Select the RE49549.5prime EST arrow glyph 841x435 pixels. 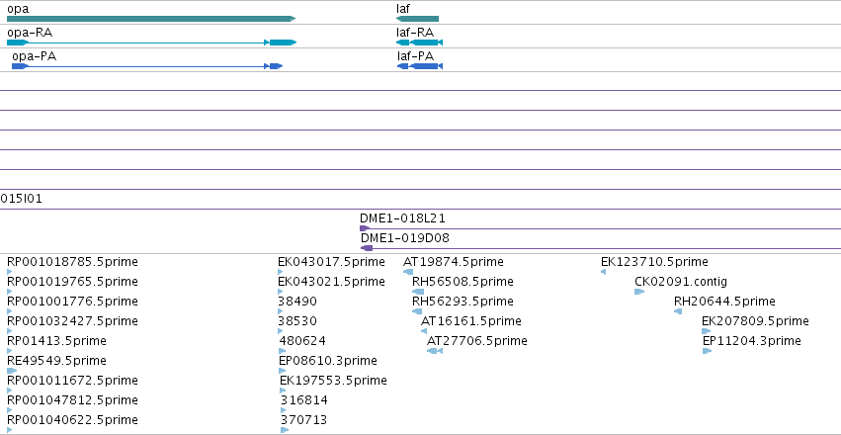click(12, 371)
